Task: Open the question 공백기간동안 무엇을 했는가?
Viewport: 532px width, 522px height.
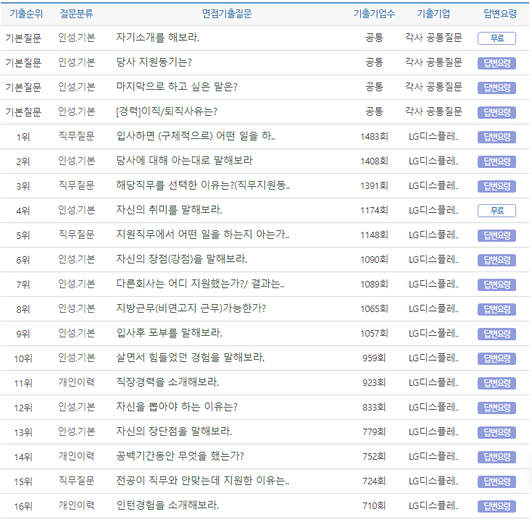Action: tap(180, 457)
